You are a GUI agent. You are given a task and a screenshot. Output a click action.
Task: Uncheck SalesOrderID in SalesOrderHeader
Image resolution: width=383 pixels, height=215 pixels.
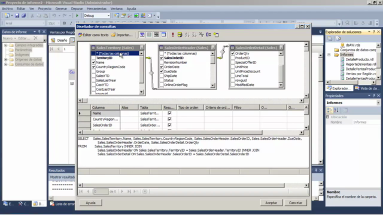(162, 58)
